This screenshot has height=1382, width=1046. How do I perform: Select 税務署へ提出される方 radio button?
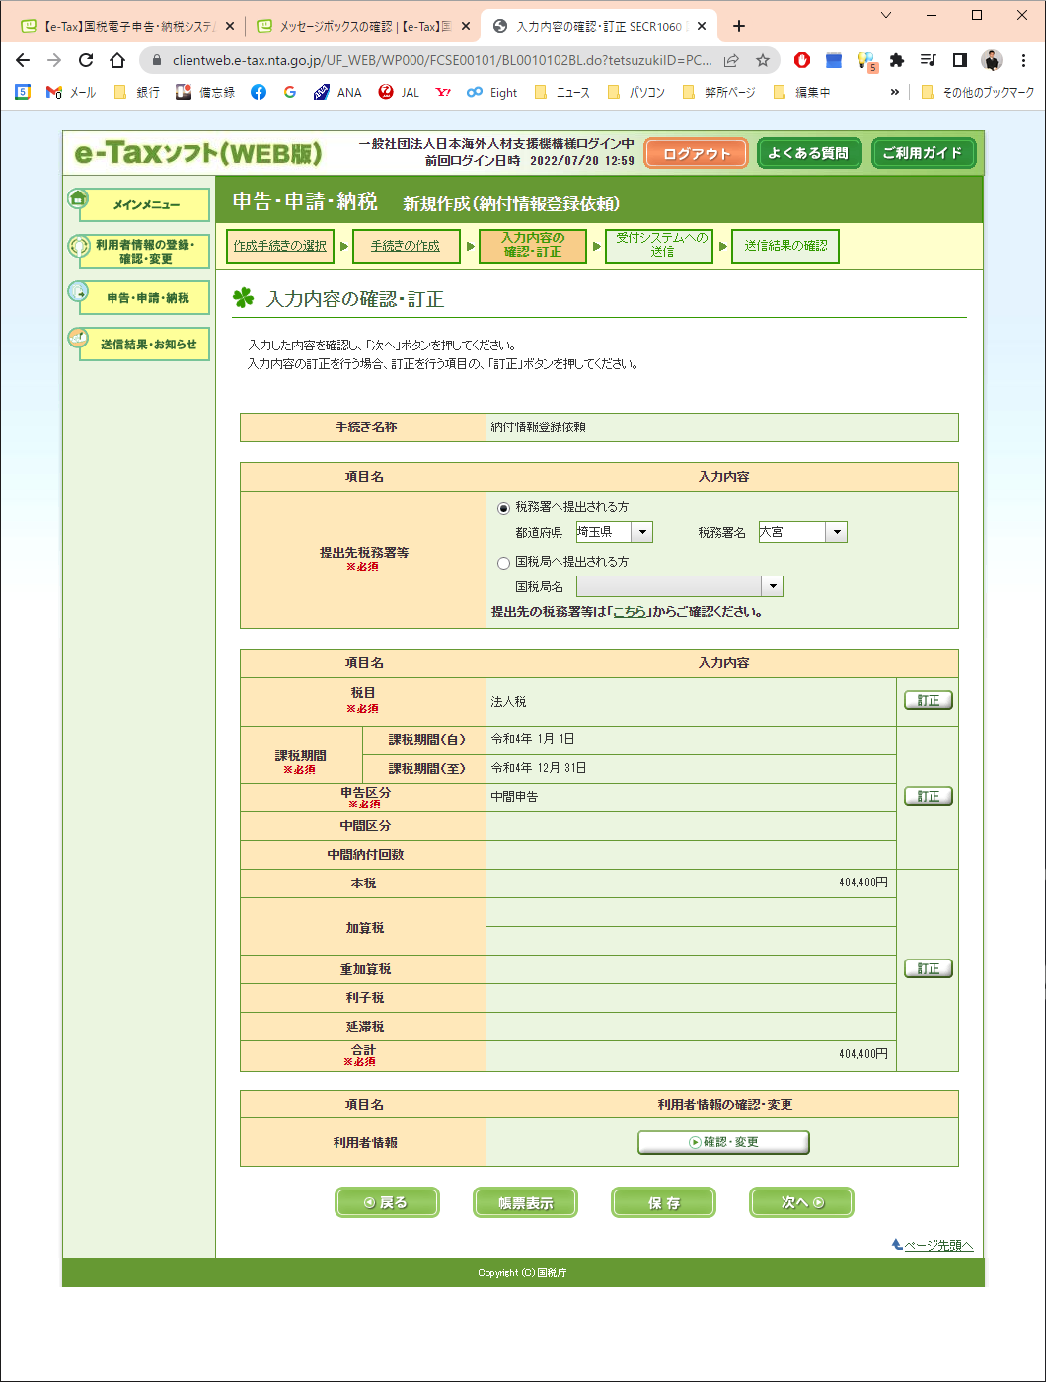[x=504, y=508]
